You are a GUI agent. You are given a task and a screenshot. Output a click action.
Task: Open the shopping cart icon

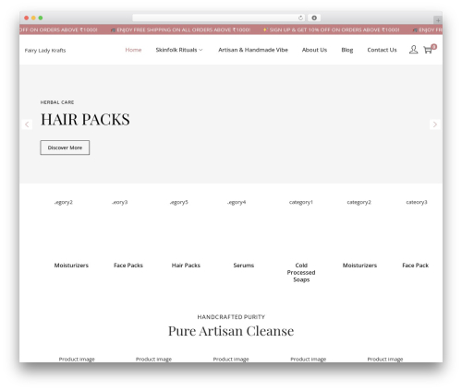click(428, 50)
